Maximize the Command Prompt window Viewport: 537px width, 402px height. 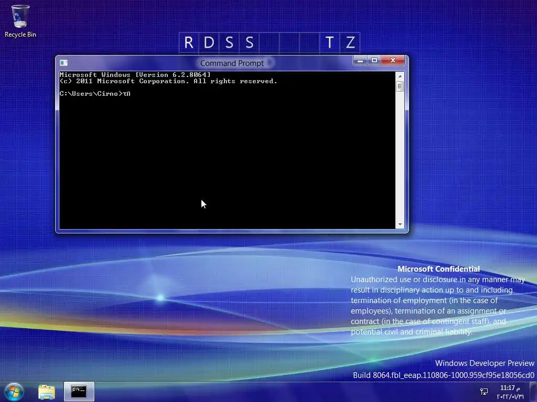(x=374, y=61)
